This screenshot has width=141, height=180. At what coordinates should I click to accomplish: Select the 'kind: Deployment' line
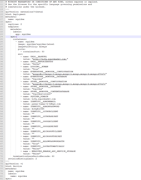pos(16,14)
